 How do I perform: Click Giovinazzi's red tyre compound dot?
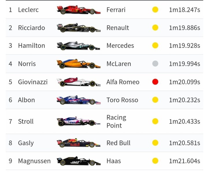[155, 82]
